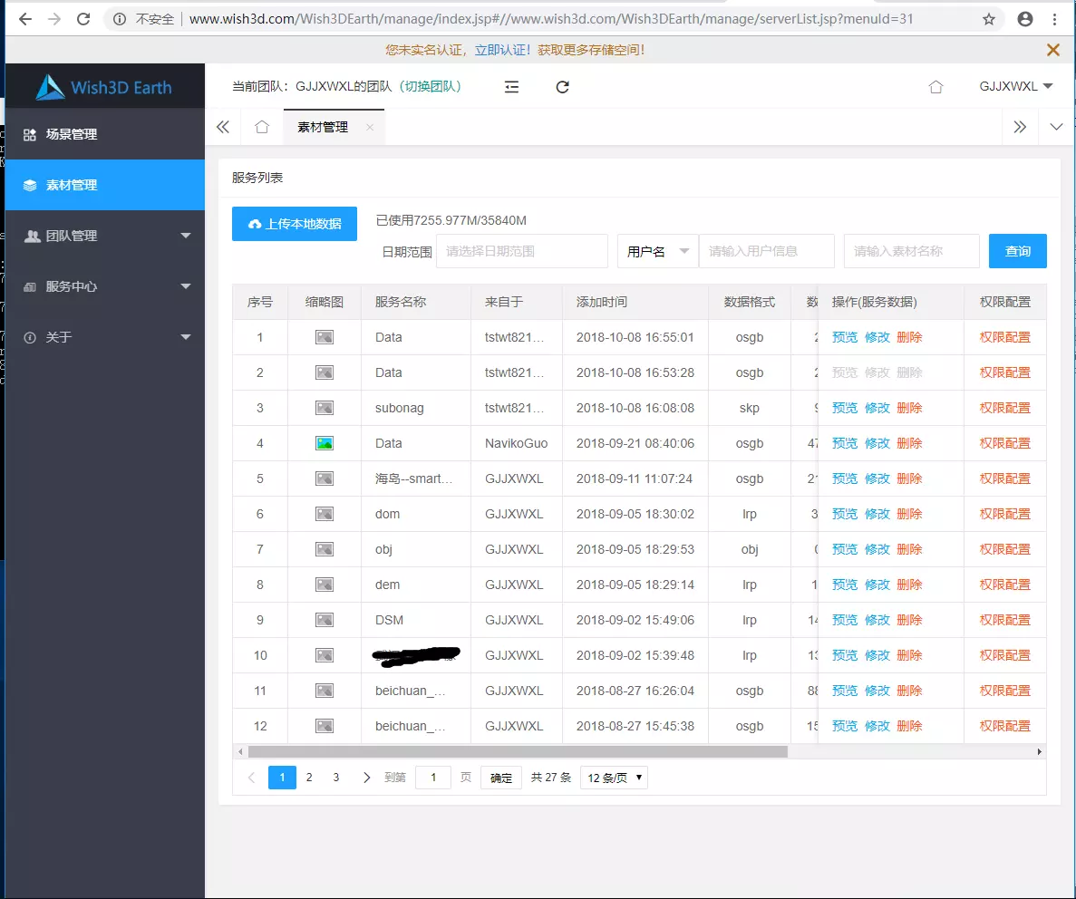Screen dimensions: 1076x899
Task: Click 权限配置 for row 5 海岛--smart
Action: click(x=1004, y=478)
